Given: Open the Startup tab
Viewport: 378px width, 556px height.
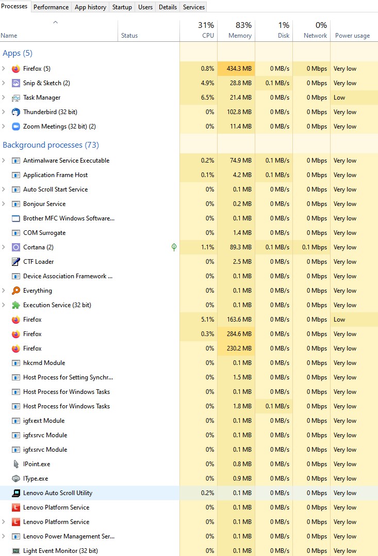Looking at the screenshot, I should pos(122,7).
